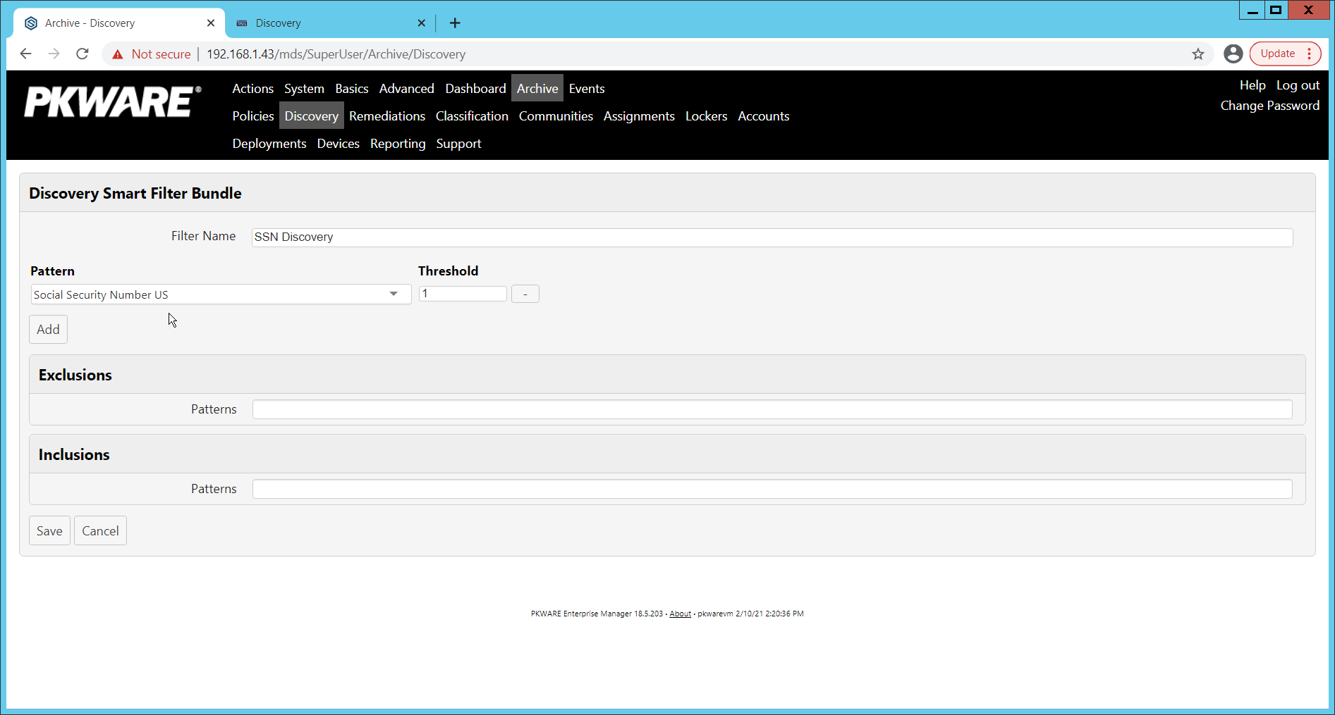Save the smart filter bundle
1335x715 pixels.
click(x=49, y=531)
